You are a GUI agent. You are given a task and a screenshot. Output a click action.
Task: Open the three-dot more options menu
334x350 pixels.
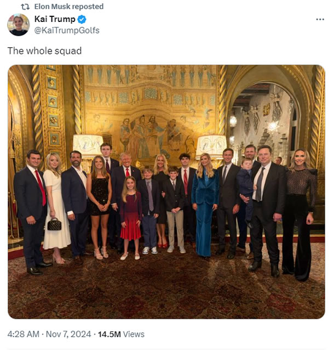[320, 19]
